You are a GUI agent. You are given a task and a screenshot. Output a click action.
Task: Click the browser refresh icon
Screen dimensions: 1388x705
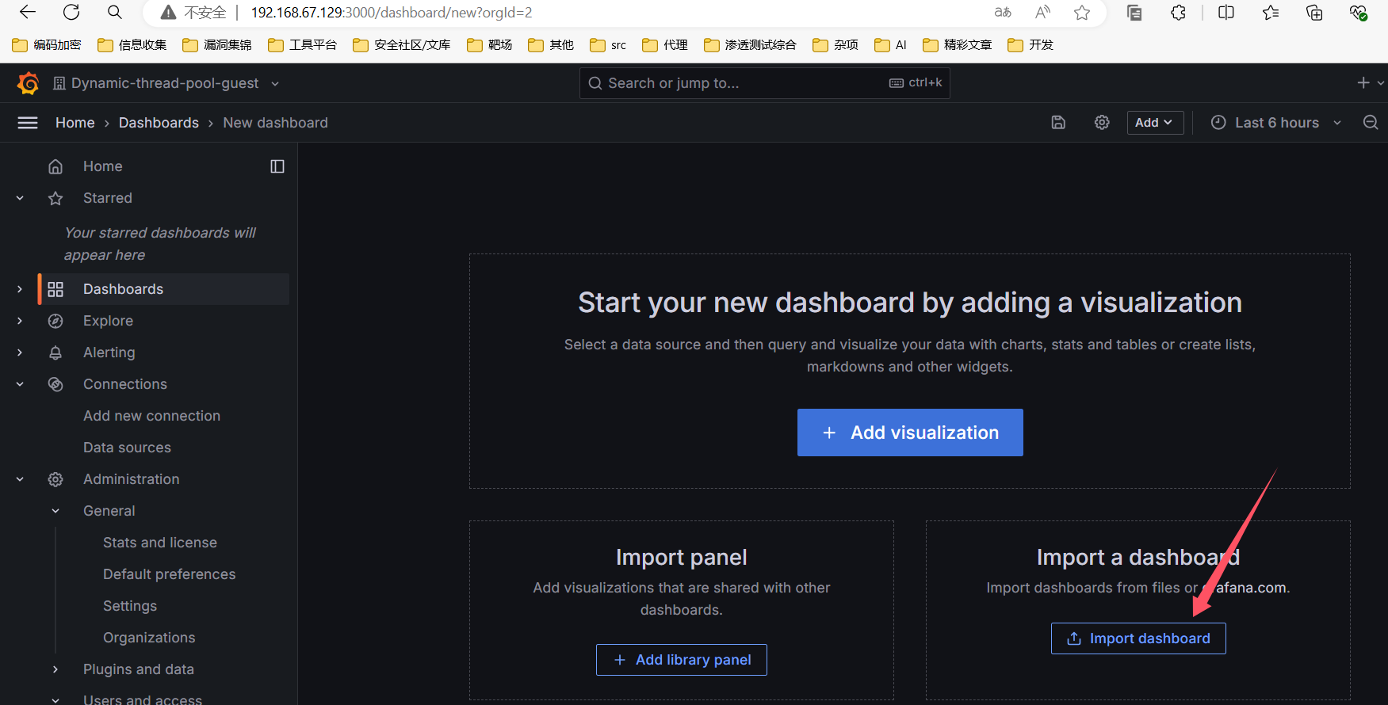71,12
